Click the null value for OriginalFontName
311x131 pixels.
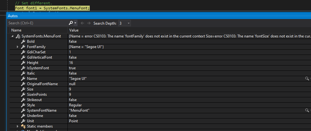[x=72, y=84]
